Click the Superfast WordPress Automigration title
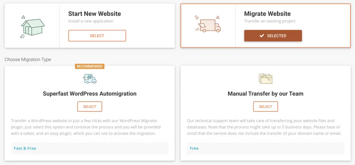The width and height of the screenshot is (355, 165). pos(89,93)
